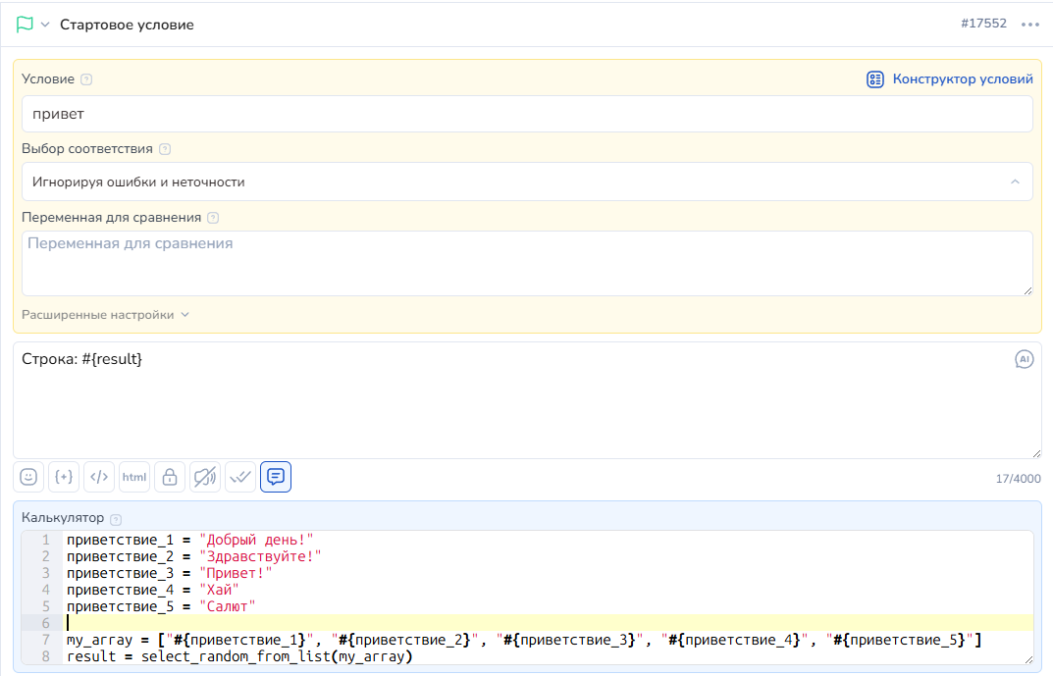The image size is (1053, 676).
Task: Click the AI assistant icon in message field
Action: [x=1025, y=359]
